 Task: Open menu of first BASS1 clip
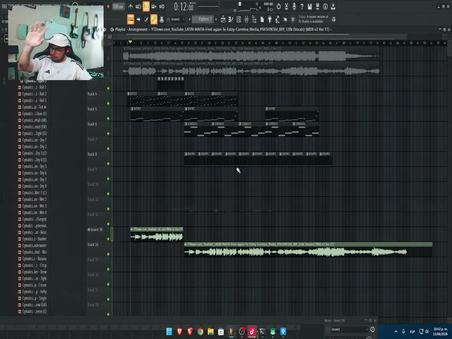click(x=128, y=94)
